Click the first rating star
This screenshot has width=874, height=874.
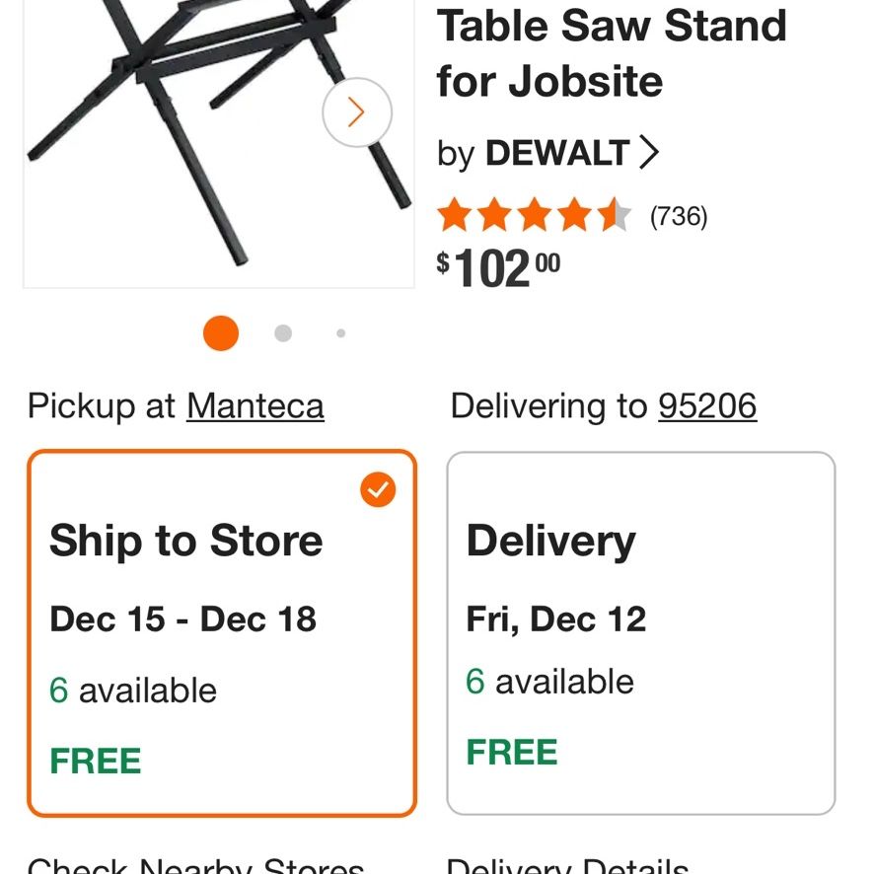455,215
